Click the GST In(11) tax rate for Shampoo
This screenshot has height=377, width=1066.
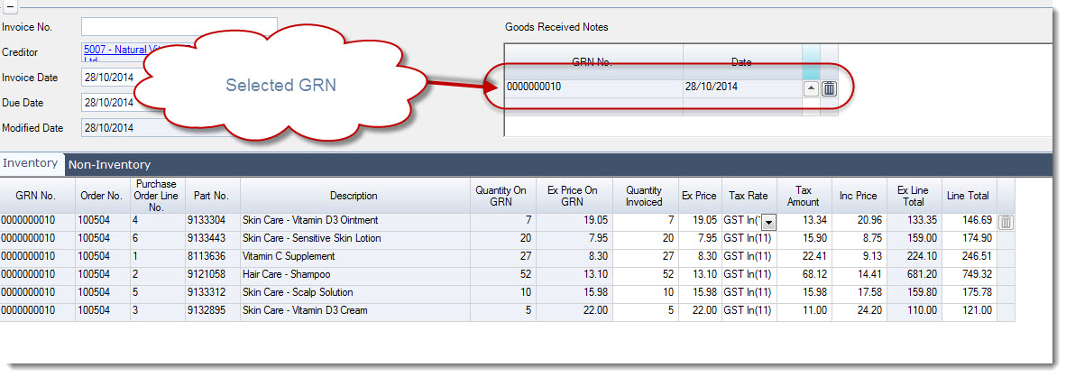749,274
